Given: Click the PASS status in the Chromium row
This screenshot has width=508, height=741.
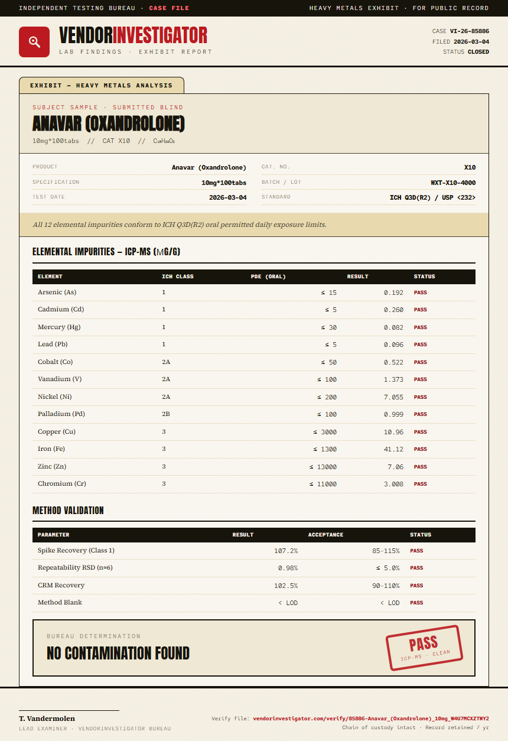Looking at the screenshot, I should pos(421,484).
